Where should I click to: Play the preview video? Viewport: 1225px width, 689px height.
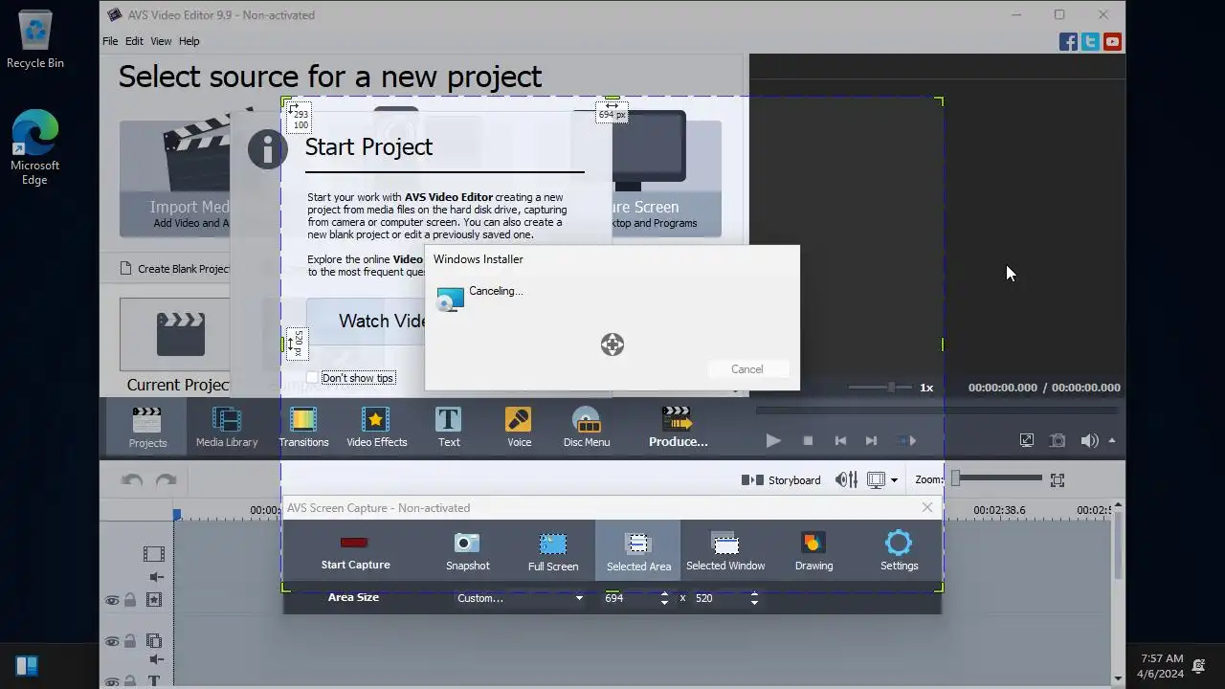click(x=773, y=440)
